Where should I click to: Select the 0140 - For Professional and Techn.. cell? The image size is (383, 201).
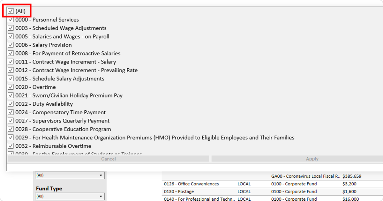point(199,199)
